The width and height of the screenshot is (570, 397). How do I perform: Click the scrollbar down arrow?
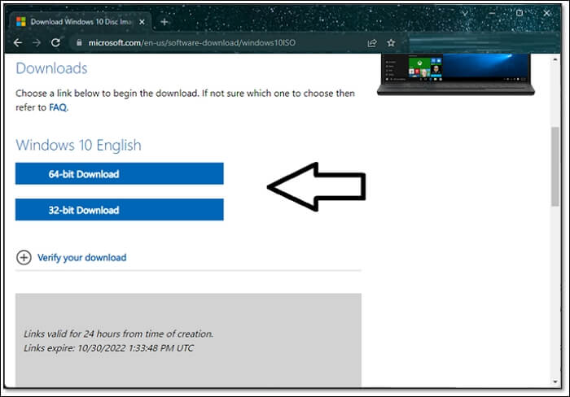(555, 382)
